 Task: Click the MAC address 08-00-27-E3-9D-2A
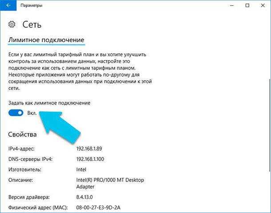(98, 207)
